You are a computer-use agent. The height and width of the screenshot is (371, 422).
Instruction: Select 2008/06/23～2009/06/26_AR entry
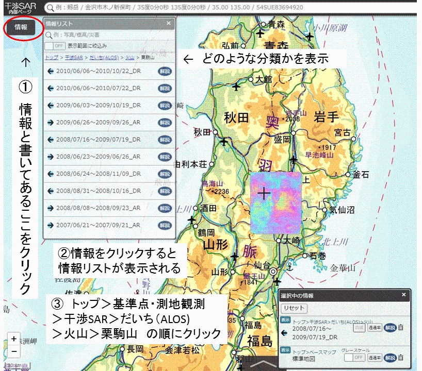click(x=109, y=157)
